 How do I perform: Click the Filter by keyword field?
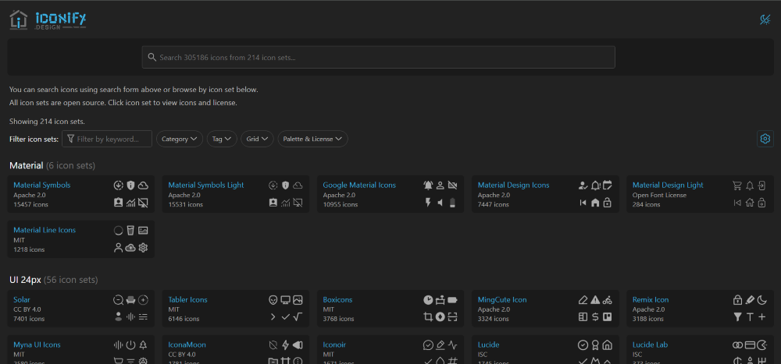click(106, 139)
